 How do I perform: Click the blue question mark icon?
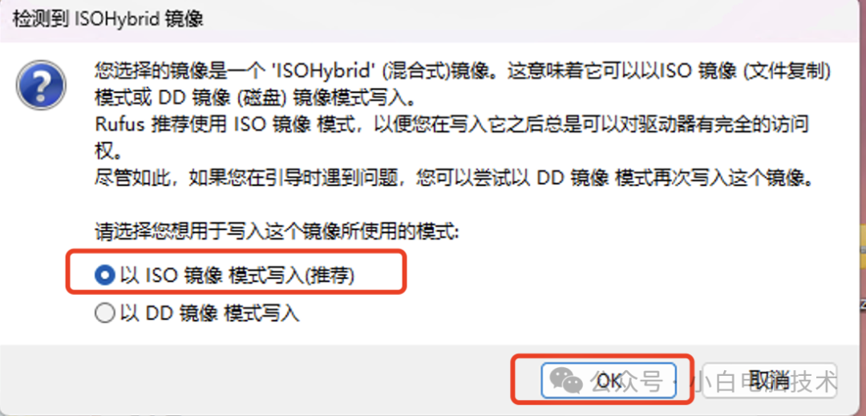(41, 85)
